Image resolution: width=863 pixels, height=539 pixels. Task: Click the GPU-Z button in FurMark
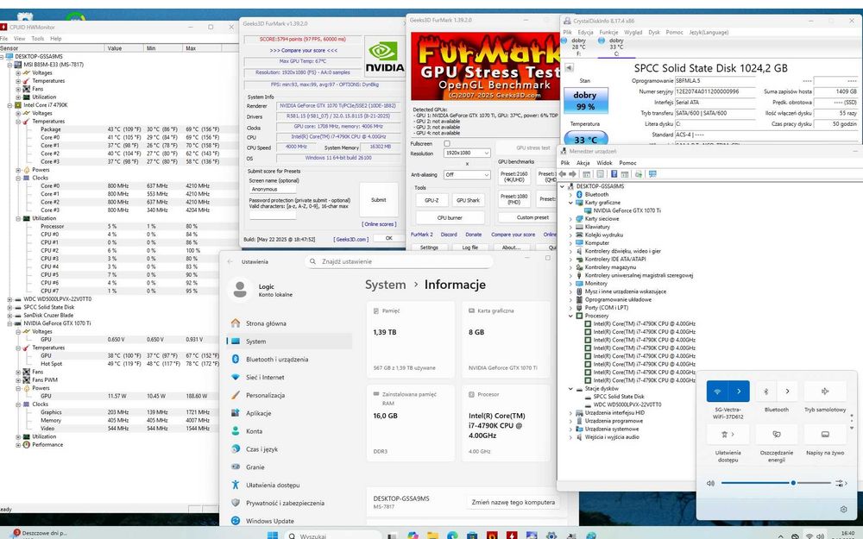(432, 200)
